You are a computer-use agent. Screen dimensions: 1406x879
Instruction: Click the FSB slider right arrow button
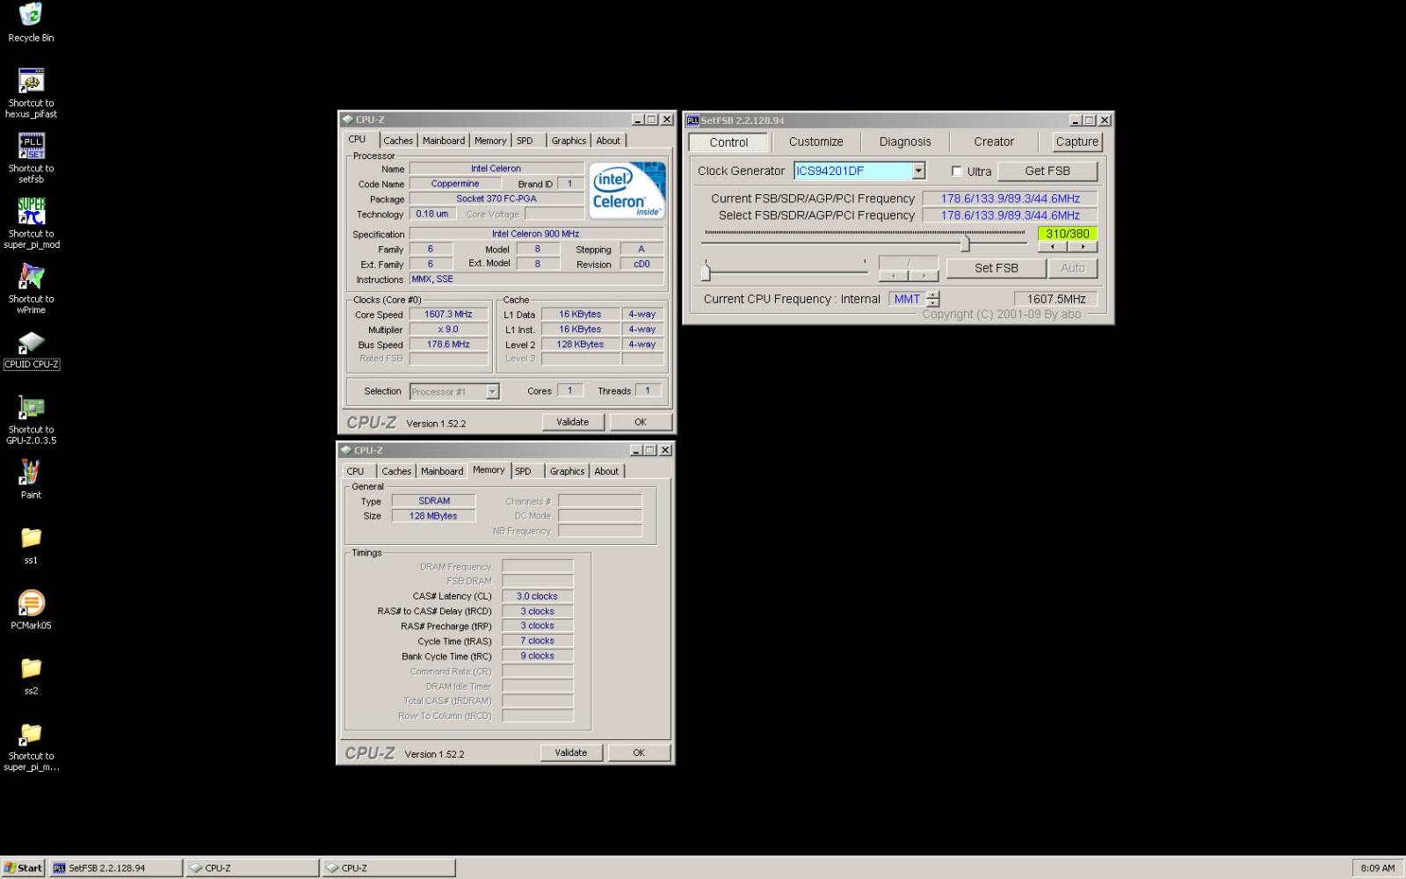pos(1083,247)
